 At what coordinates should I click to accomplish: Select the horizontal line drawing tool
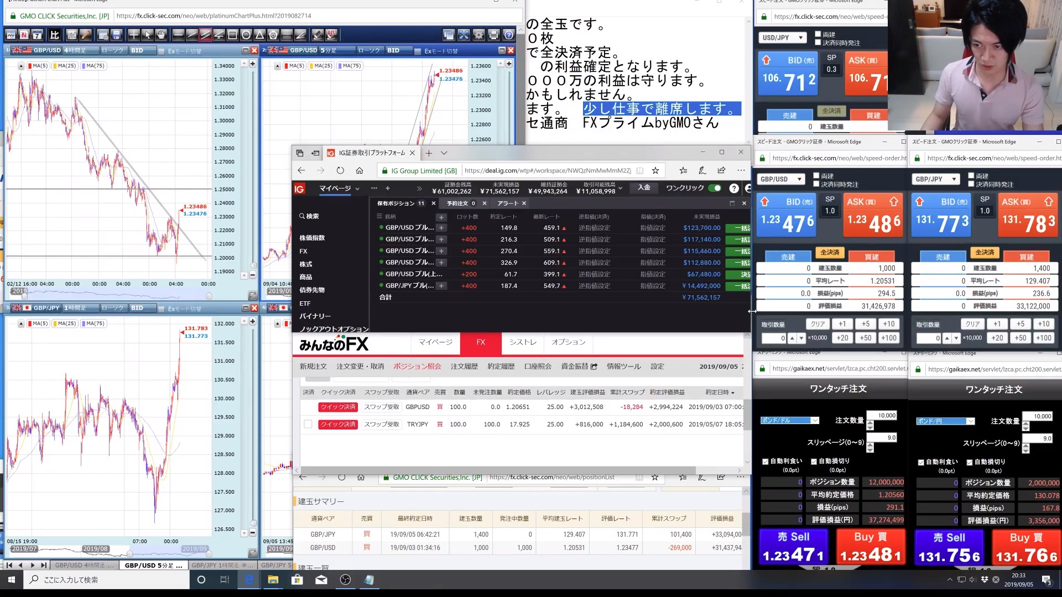pyautogui.click(x=178, y=35)
